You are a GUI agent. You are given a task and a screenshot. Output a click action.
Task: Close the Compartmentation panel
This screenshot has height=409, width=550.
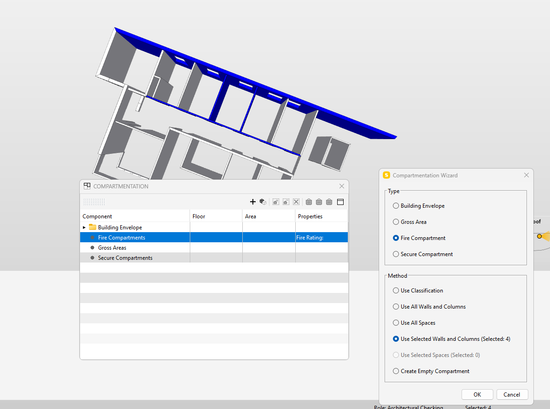[342, 186]
